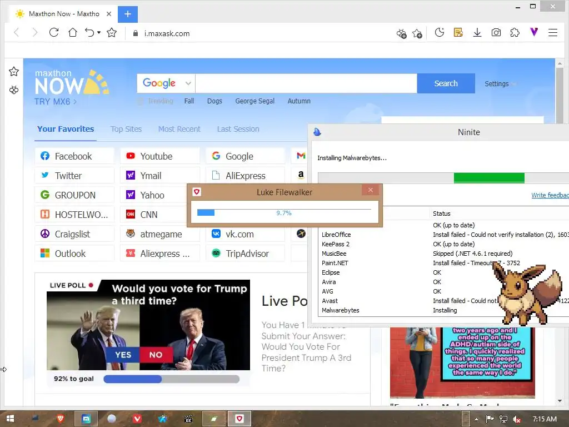Go to the home page icon

[73, 33]
